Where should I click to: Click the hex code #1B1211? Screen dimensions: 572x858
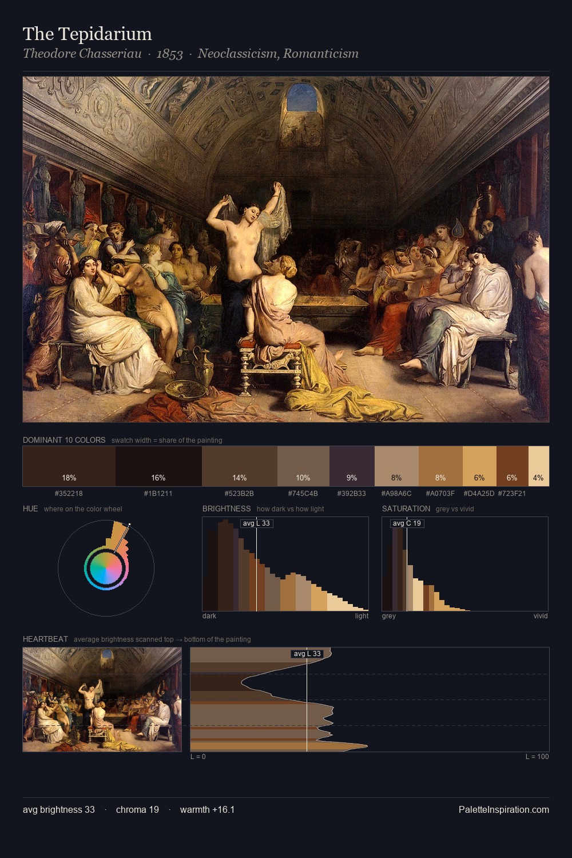(158, 493)
